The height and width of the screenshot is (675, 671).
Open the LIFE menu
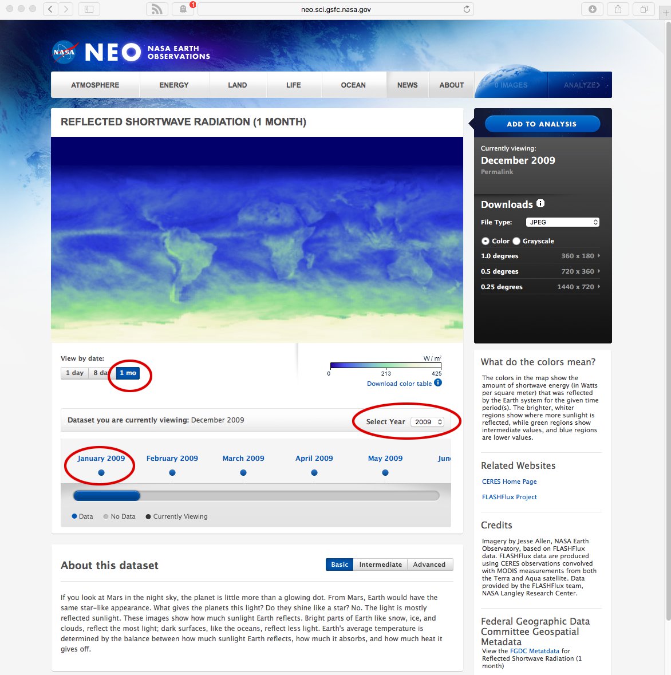(294, 85)
